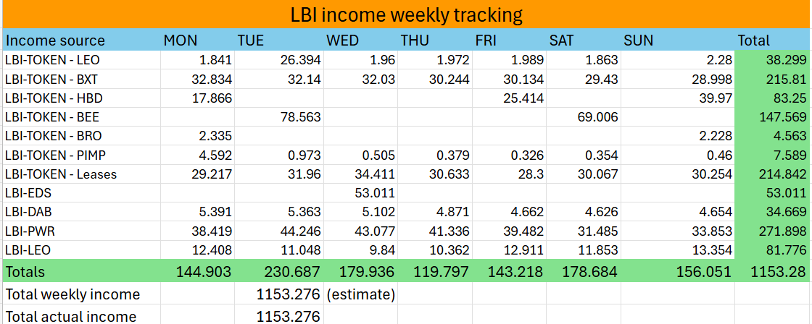Select the 'LBI income weekly tracking' title cell
This screenshot has width=812, height=324.
point(406,14)
